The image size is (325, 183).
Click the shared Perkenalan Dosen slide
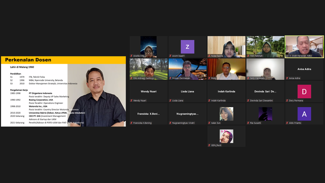click(63, 91)
